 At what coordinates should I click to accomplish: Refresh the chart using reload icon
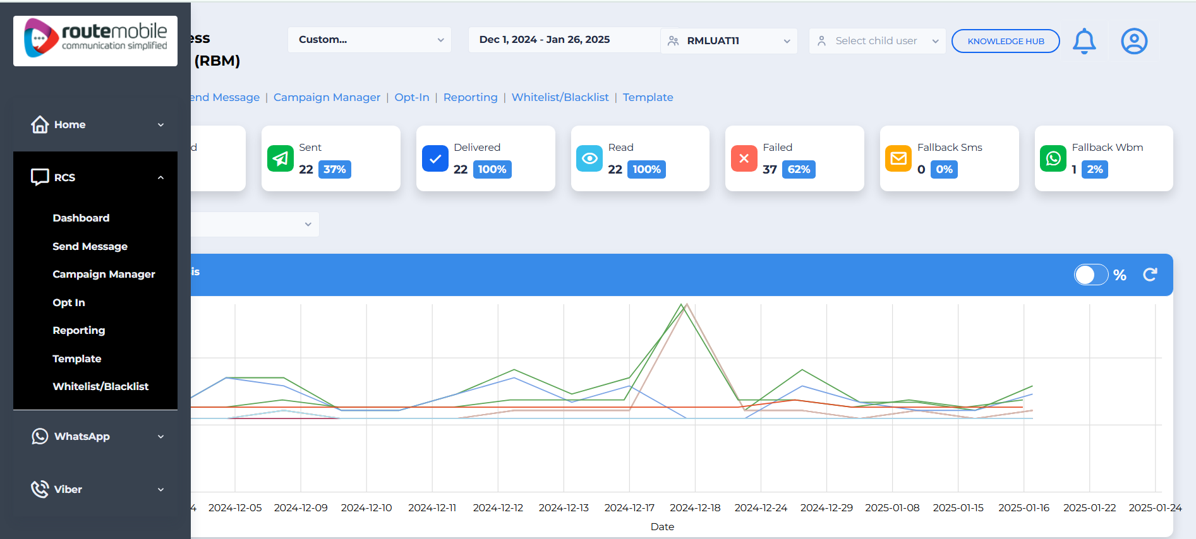(x=1150, y=275)
